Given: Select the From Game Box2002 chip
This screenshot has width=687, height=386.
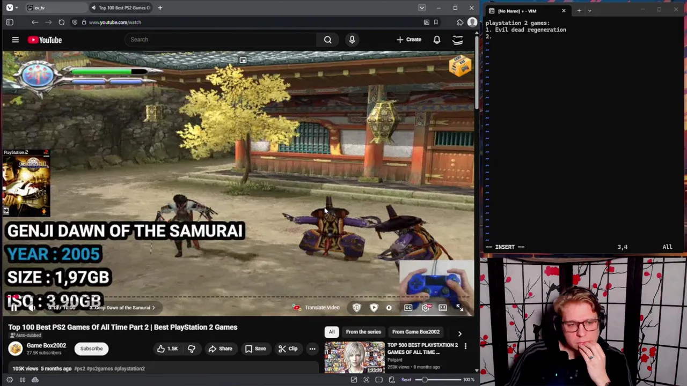Looking at the screenshot, I should (416, 332).
